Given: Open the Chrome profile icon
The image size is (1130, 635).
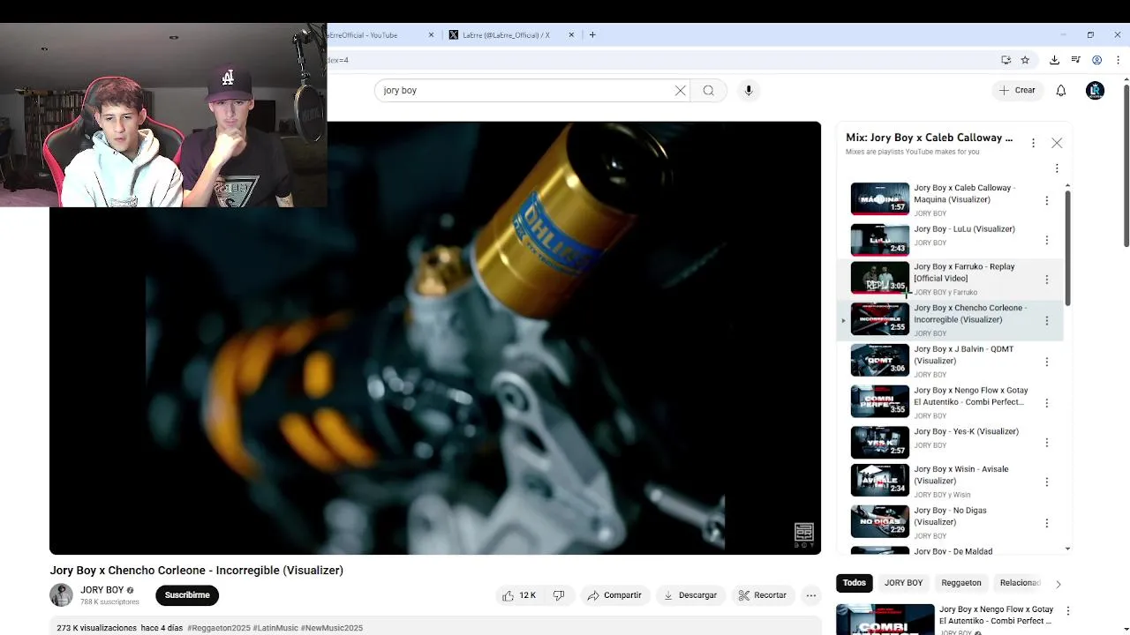Looking at the screenshot, I should pos(1096,60).
